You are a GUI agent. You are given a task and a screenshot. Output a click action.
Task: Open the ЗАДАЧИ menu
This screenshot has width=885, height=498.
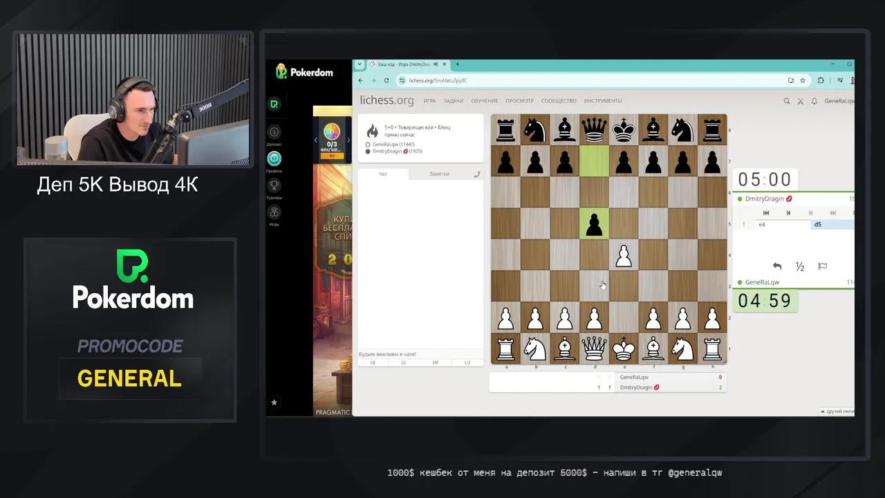(454, 101)
